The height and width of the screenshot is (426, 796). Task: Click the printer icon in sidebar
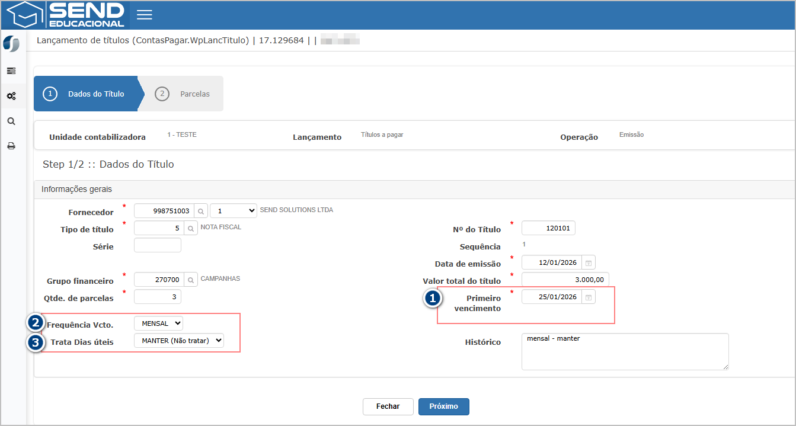[x=11, y=146]
